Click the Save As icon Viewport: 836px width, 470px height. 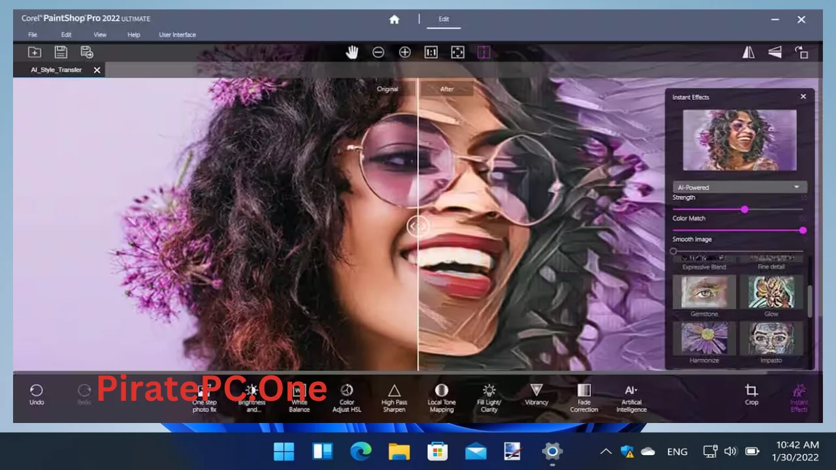coord(87,52)
